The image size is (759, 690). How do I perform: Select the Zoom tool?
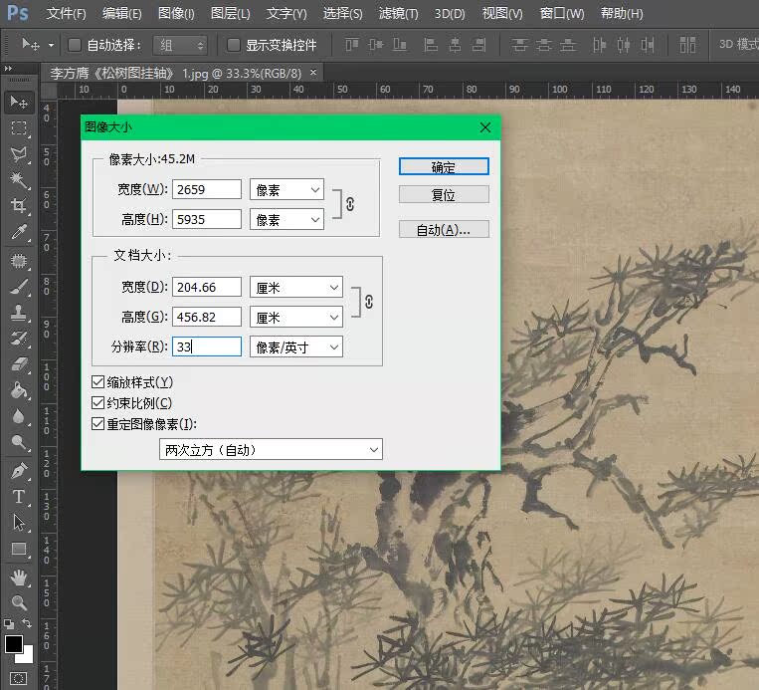19,602
